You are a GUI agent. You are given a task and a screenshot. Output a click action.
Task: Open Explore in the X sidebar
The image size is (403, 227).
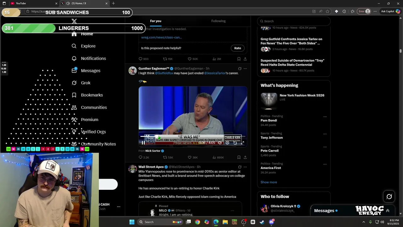pos(83,46)
